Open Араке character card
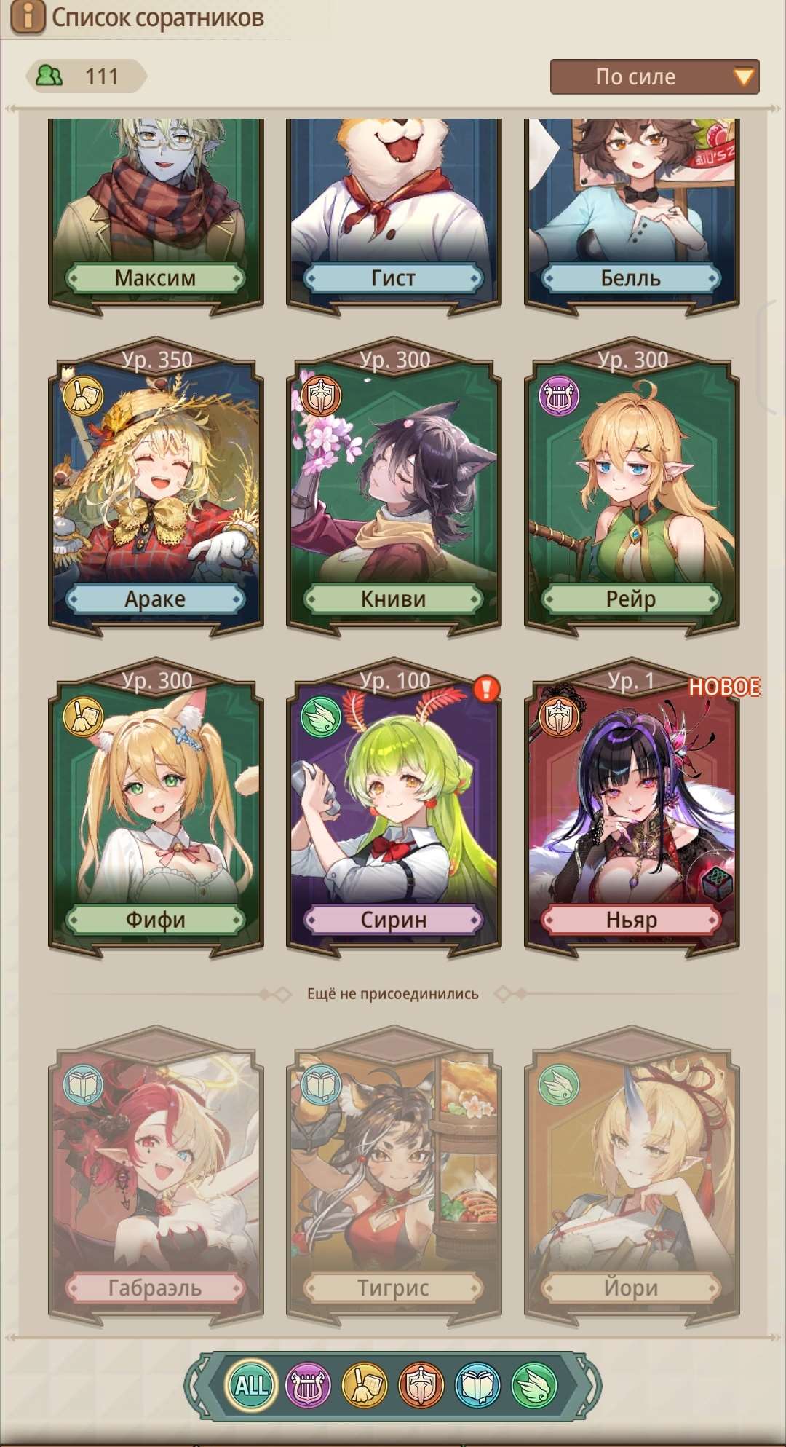Image resolution: width=786 pixels, height=1447 pixels. point(156,485)
